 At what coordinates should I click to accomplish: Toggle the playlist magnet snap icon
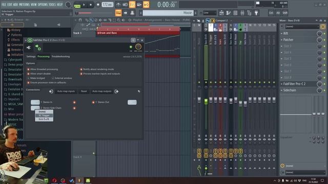(x=80, y=20)
